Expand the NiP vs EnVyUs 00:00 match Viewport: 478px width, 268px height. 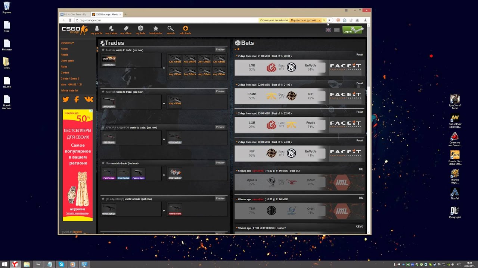point(236,142)
